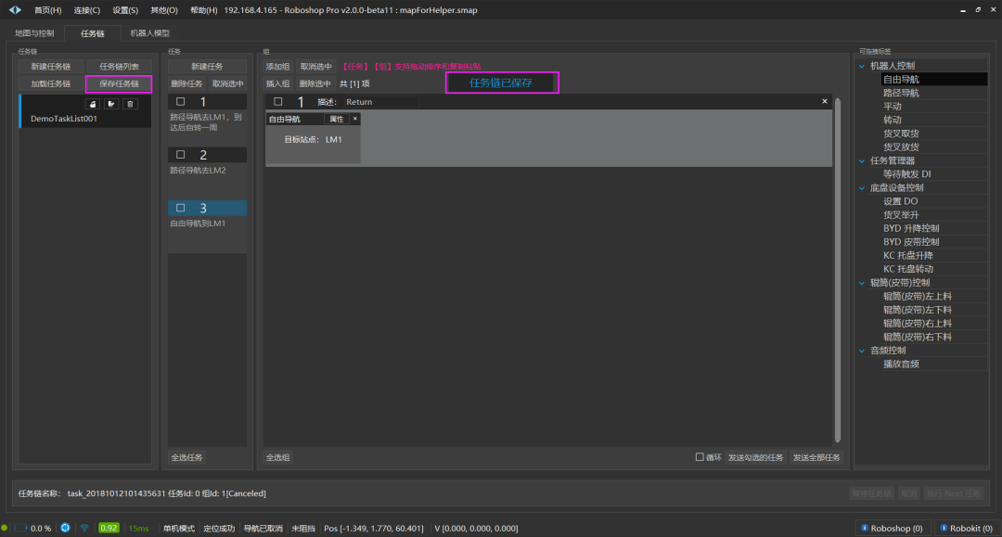1002x537 pixels.
Task: Click the 保存任务链 button
Action: click(x=119, y=83)
